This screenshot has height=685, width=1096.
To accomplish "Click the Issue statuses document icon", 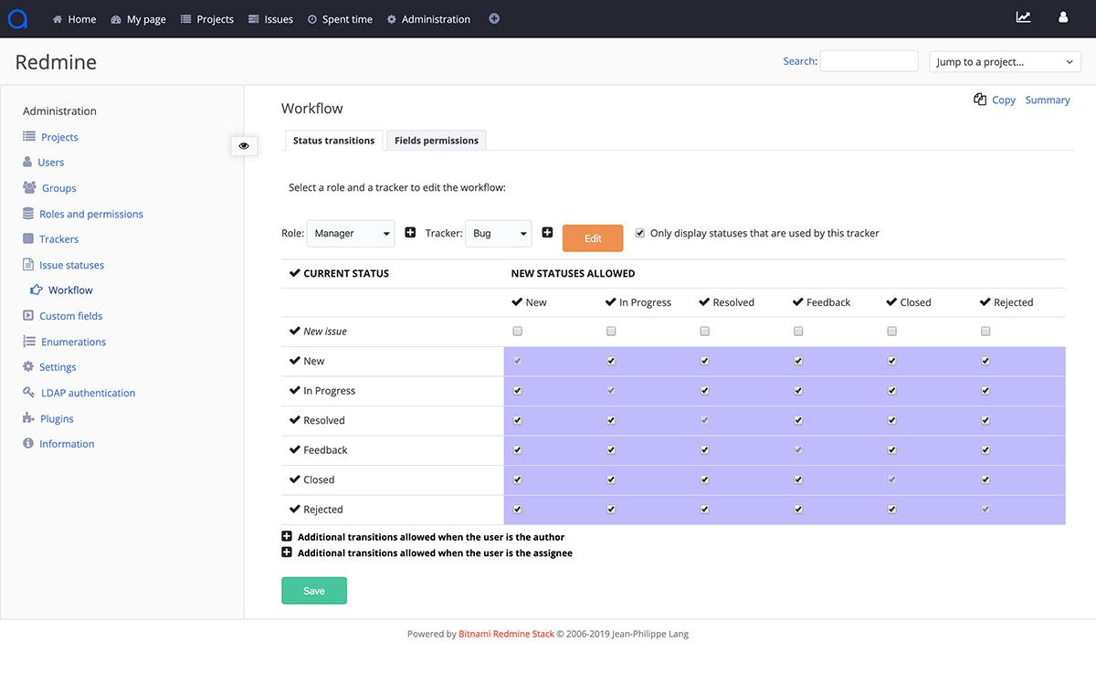I will pos(28,264).
